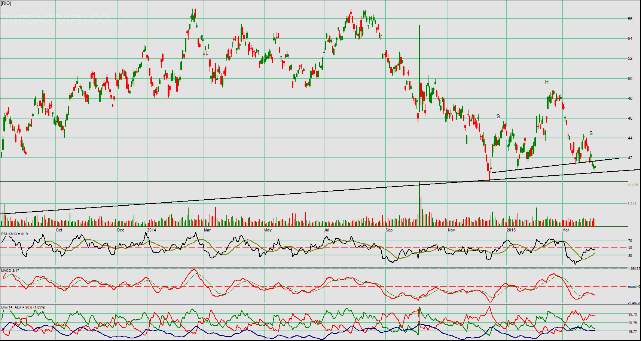This screenshot has width=641, height=341.
Task: Click the May date axis label
Action: point(268,230)
